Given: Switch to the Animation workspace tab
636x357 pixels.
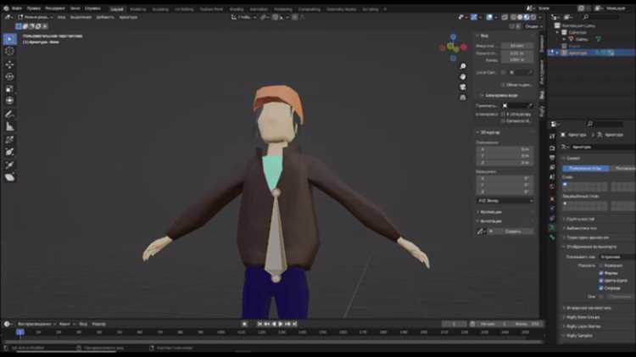Looking at the screenshot, I should 259,9.
